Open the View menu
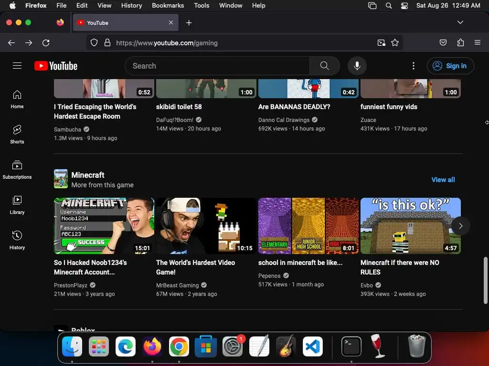Viewport: 489px width, 366px height. click(104, 6)
